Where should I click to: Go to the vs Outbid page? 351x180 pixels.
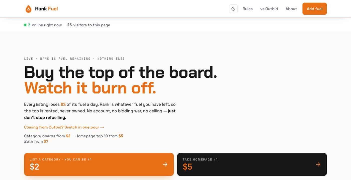[x=269, y=9]
